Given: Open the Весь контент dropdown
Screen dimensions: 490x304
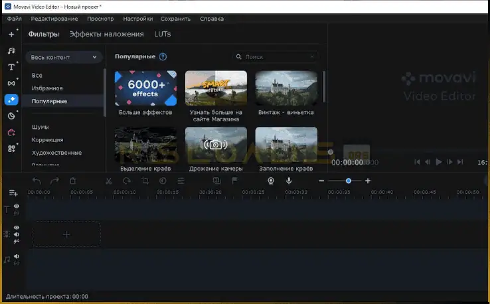Looking at the screenshot, I should [64, 57].
